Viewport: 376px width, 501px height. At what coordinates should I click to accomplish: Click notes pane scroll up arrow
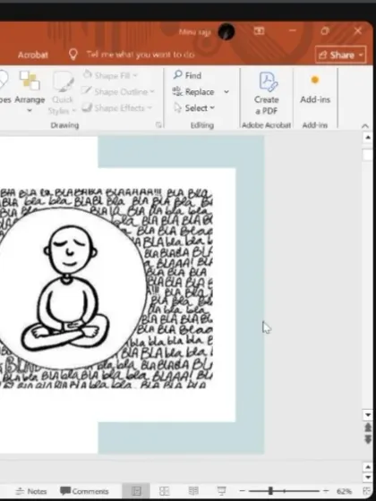(x=368, y=467)
